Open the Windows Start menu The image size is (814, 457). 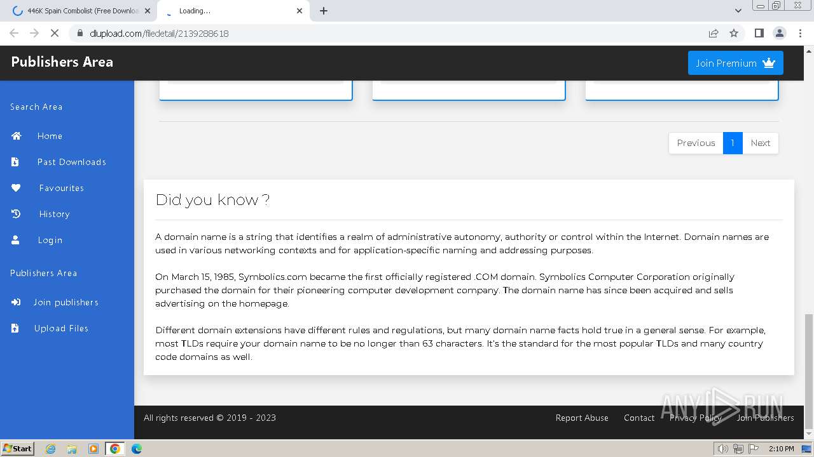click(x=18, y=449)
